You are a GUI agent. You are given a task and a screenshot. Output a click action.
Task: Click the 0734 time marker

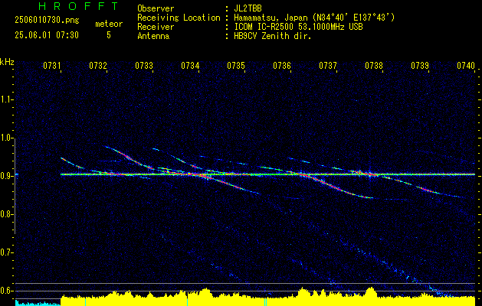[190, 65]
